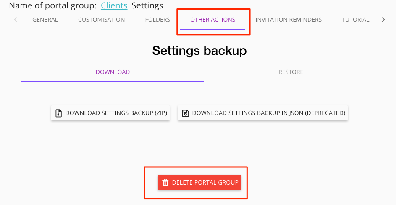Click the zip file icon on backup button
Viewport: 396px width, 205px height.
point(58,113)
